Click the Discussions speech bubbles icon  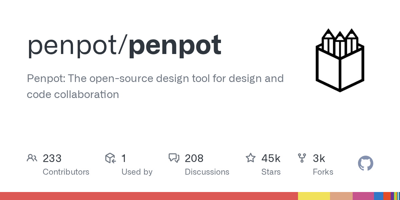pyautogui.click(x=174, y=158)
